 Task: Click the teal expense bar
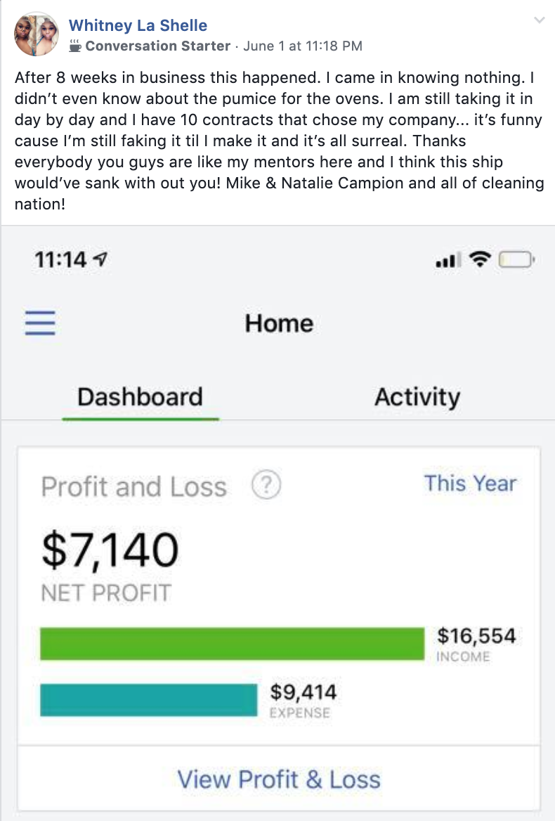point(148,699)
